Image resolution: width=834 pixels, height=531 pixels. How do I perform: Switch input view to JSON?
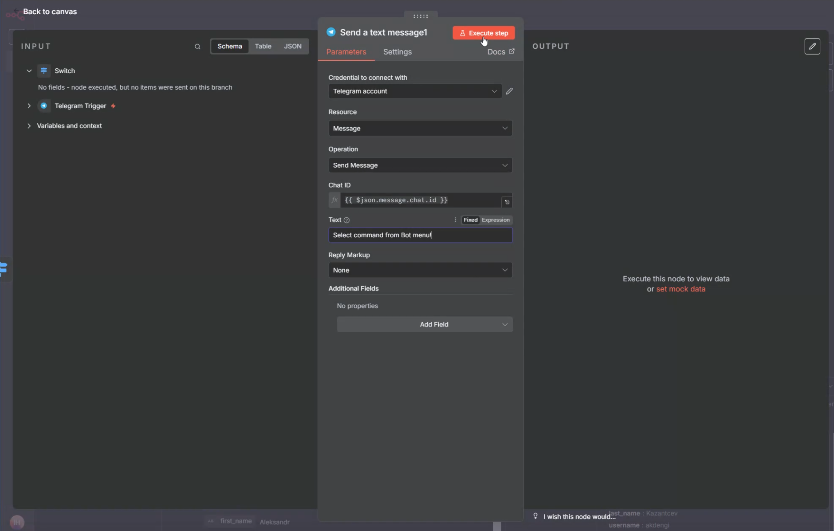[292, 46]
